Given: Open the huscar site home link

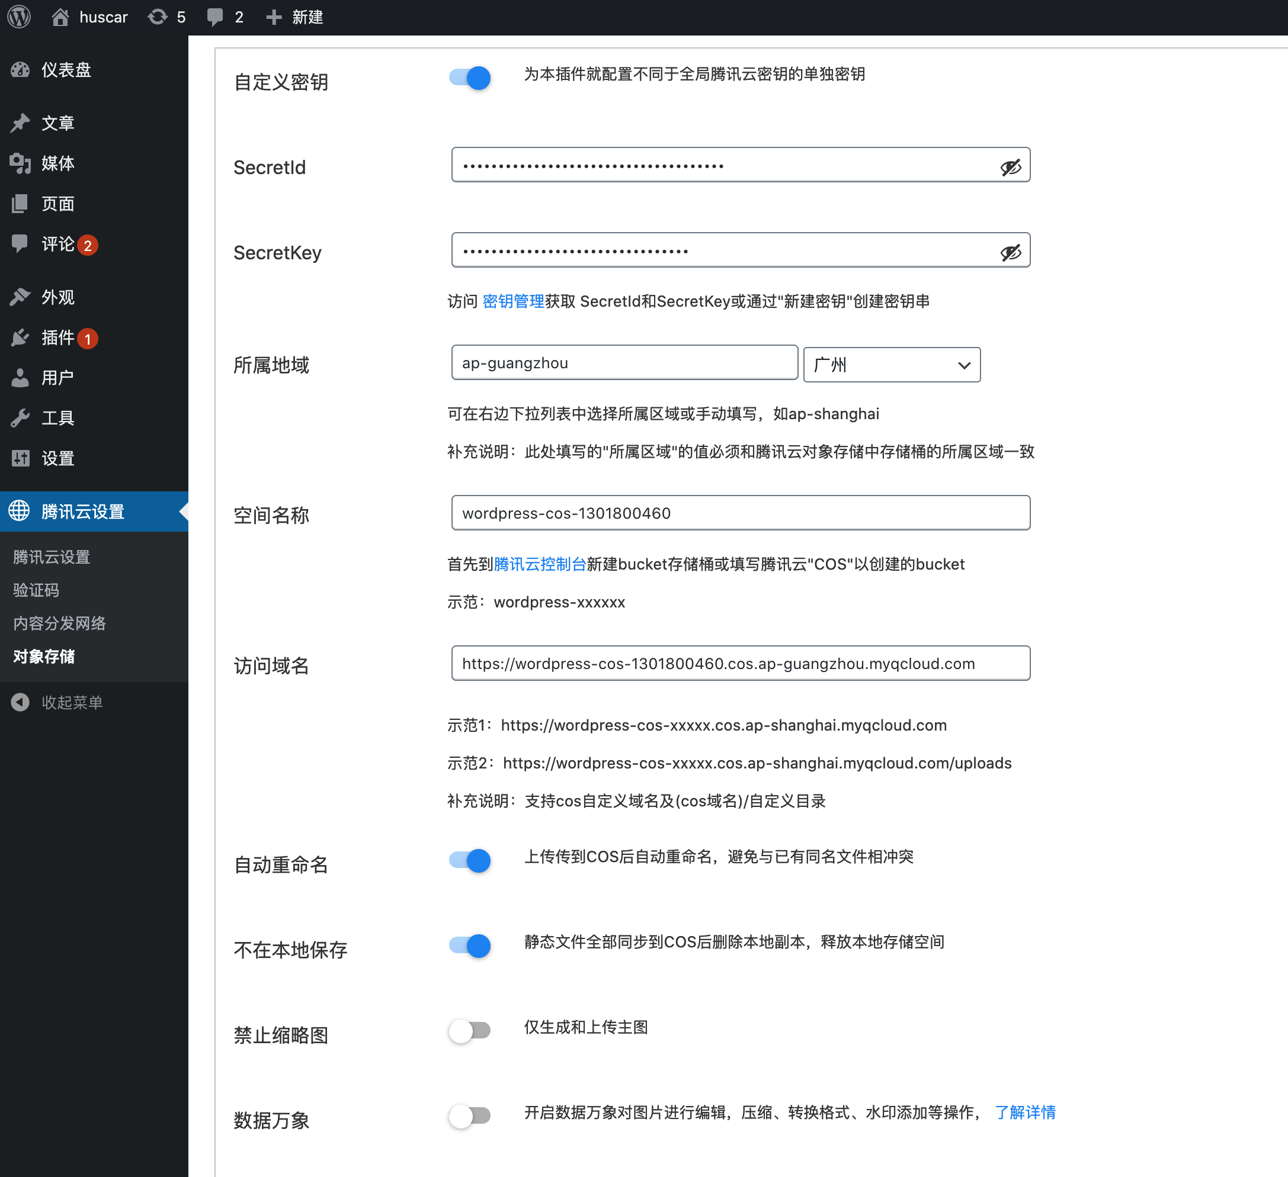Looking at the screenshot, I should 89,17.
